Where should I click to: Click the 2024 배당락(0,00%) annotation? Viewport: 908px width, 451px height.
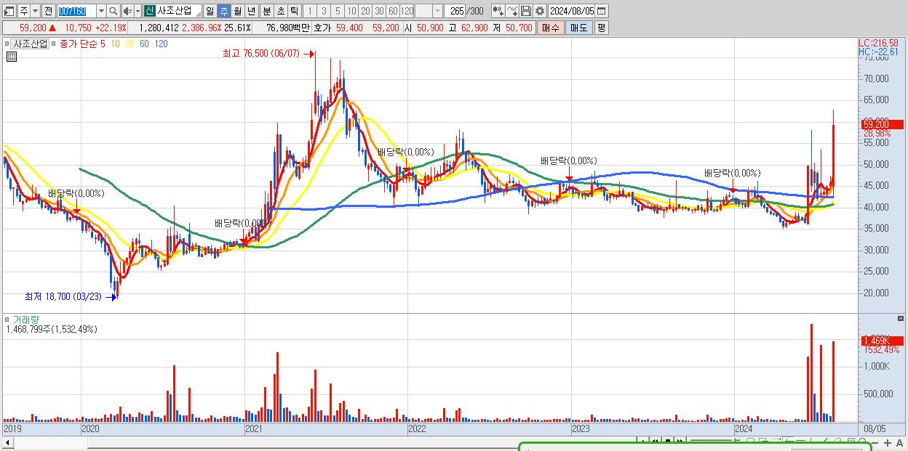732,173
